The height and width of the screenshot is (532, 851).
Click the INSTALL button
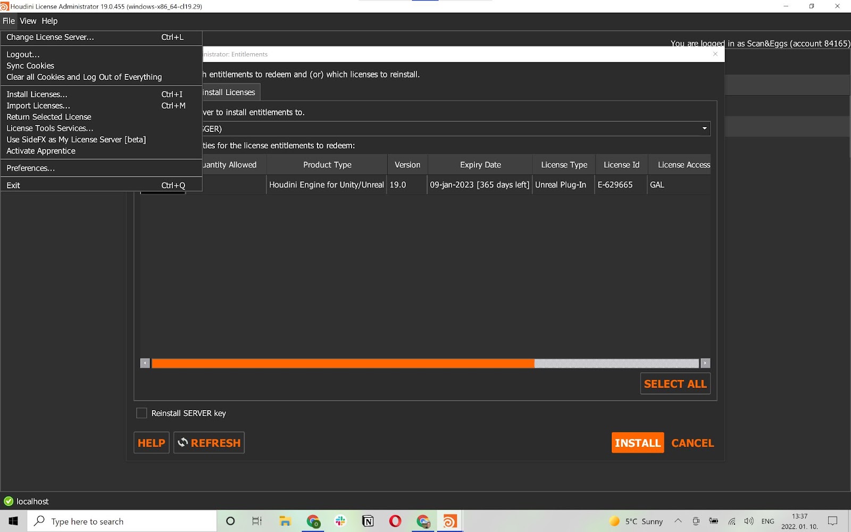point(638,443)
